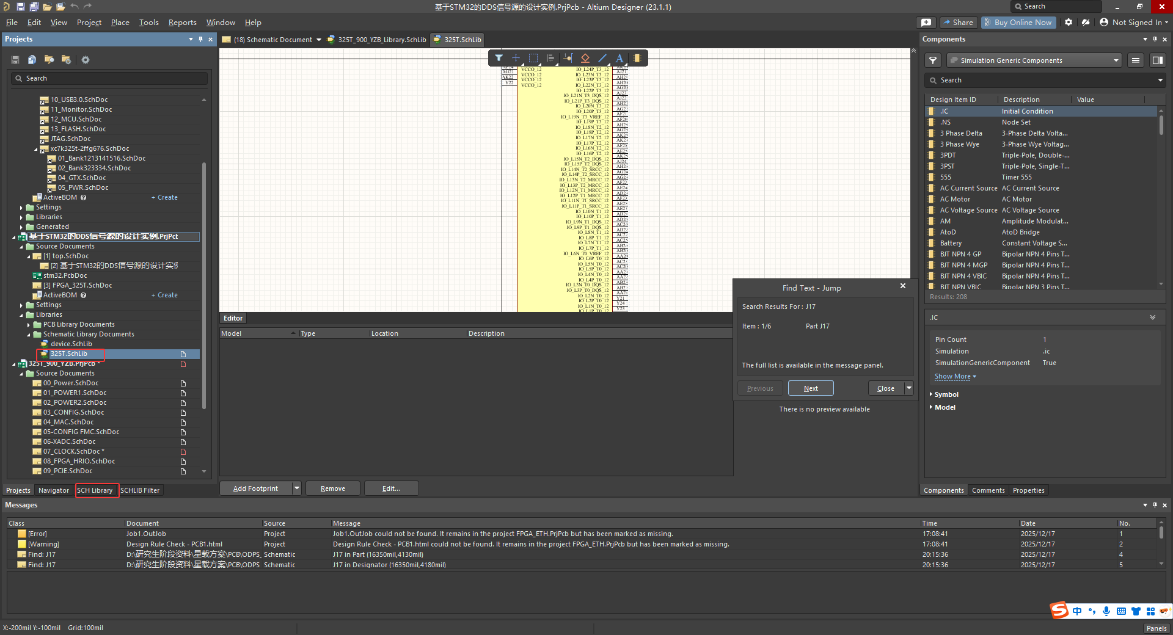Click the add comment speech bubble icon
The height and width of the screenshot is (635, 1173).
(x=926, y=22)
